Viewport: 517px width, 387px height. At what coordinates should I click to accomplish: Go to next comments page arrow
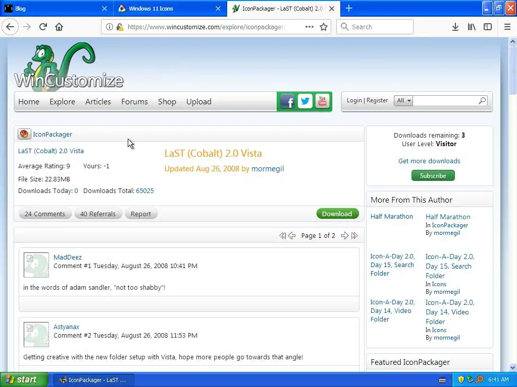point(344,236)
